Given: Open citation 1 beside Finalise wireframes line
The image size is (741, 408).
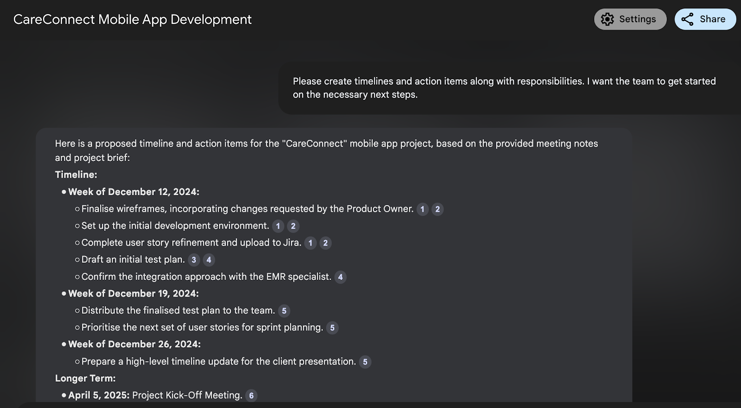Looking at the screenshot, I should (x=422, y=209).
